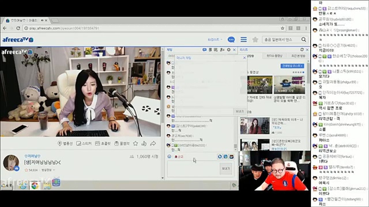The image size is (369, 207).
Task: Open Chrome from the taskbar
Action: point(35,186)
